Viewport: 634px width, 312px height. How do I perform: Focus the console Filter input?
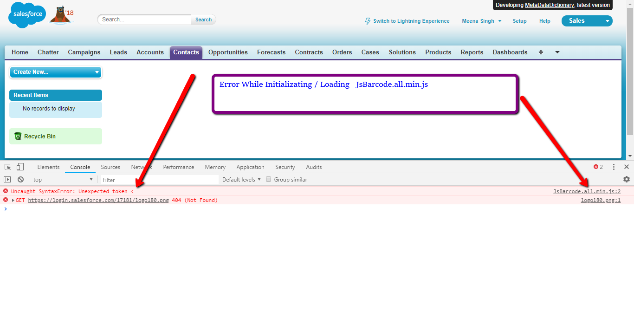click(x=159, y=180)
